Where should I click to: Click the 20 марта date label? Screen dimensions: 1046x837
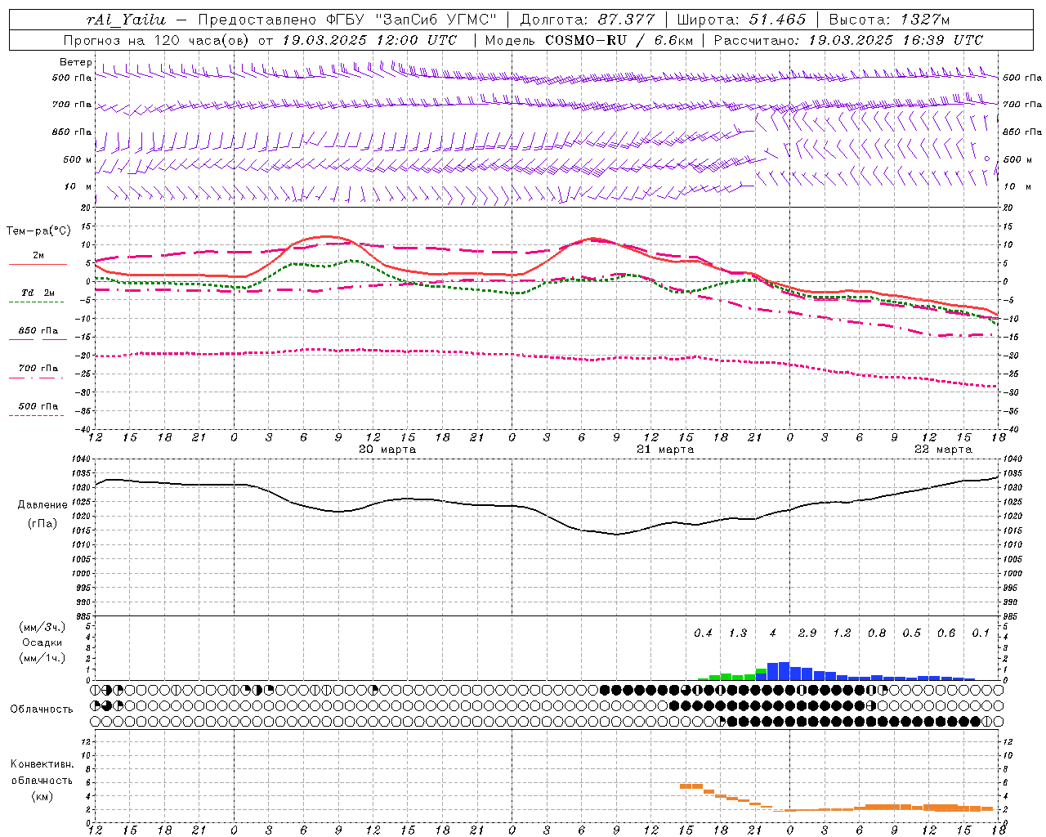click(387, 450)
